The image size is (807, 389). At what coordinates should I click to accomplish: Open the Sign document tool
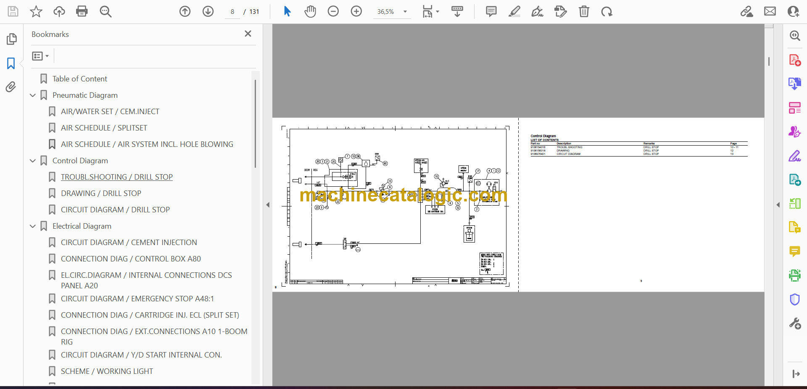[x=537, y=11]
